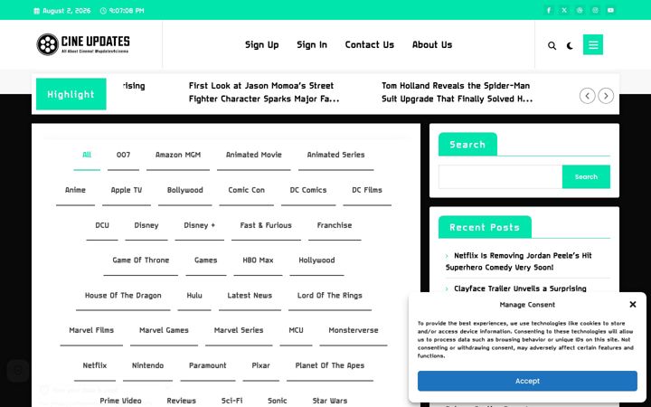Click the green Highlight label
The width and height of the screenshot is (651, 407).
(71, 94)
